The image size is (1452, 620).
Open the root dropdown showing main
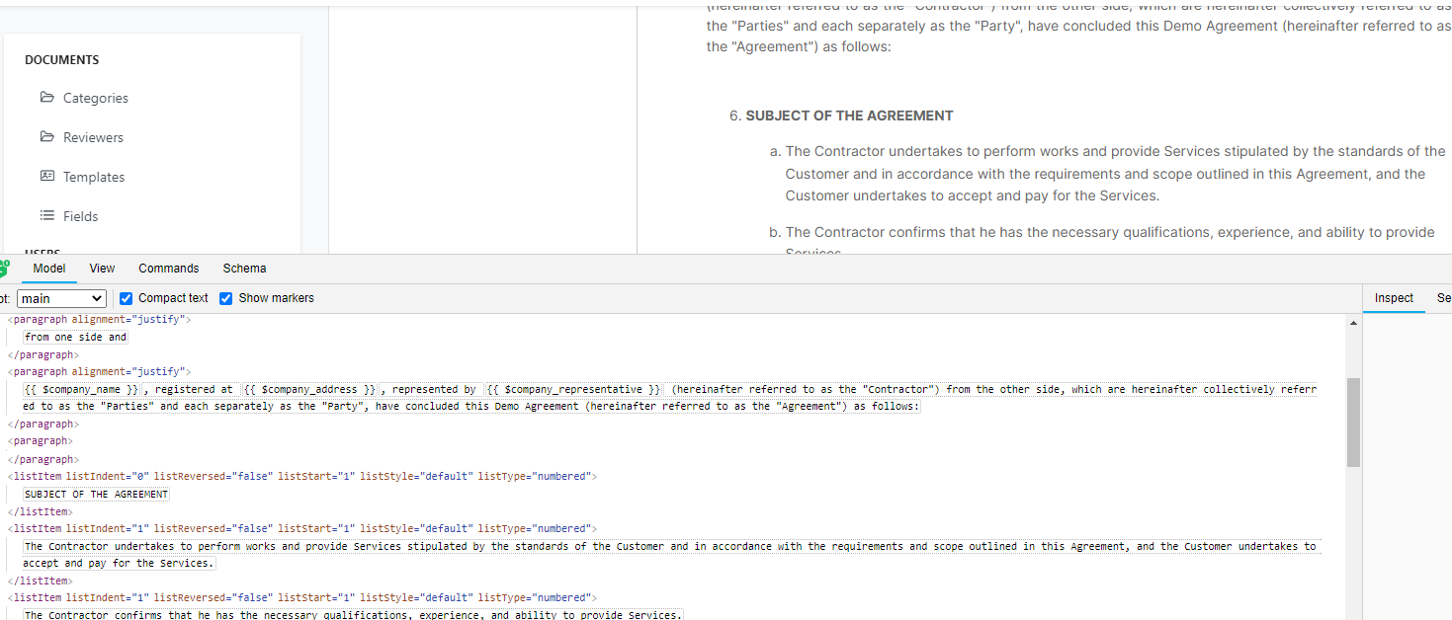pos(61,297)
